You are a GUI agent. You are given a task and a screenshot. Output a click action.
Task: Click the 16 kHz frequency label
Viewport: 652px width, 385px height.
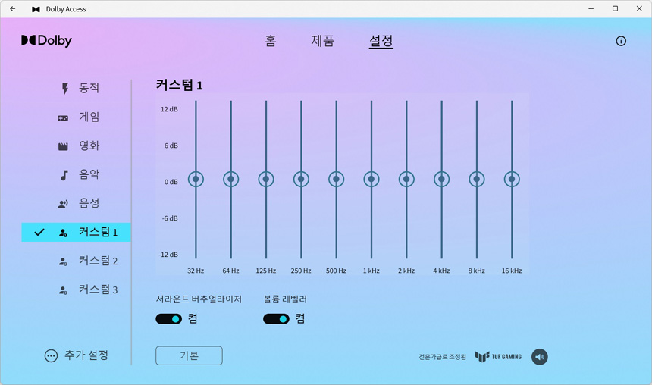point(512,271)
